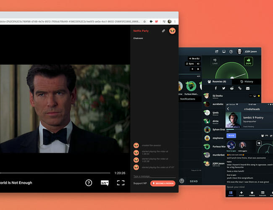273x210 pixels.
Task: Open the subtitles and audio icon
Action: (x=105, y=183)
